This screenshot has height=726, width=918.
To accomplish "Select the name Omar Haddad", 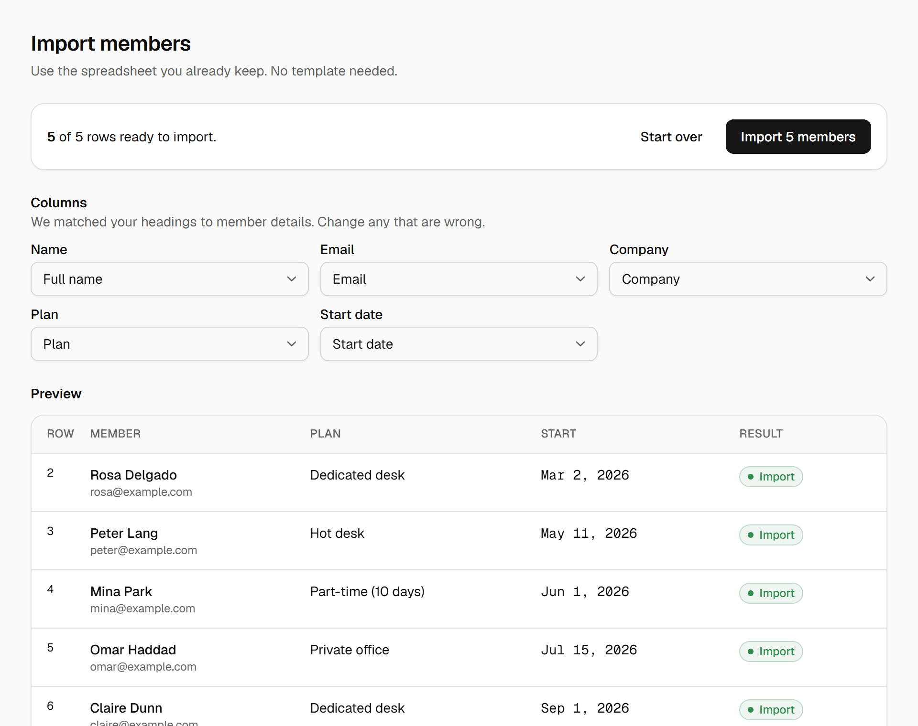I will coord(133,650).
